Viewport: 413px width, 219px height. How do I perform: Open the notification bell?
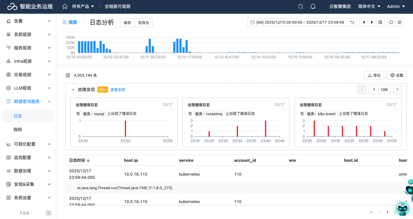click(x=313, y=6)
